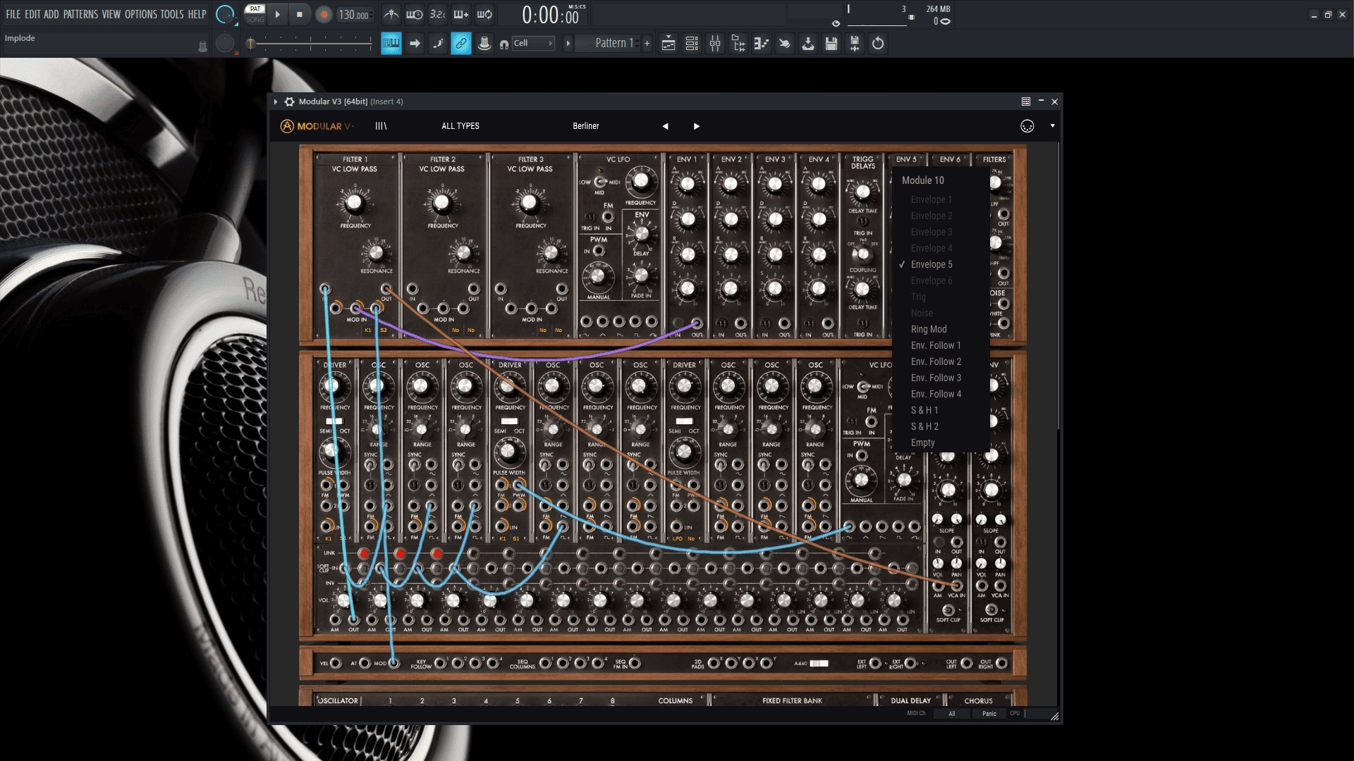
Task: Click the Berliner preset name
Action: (585, 126)
